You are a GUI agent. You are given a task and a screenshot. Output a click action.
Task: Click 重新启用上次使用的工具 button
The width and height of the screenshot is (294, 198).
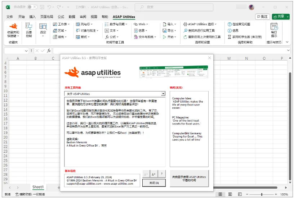coord(202,37)
